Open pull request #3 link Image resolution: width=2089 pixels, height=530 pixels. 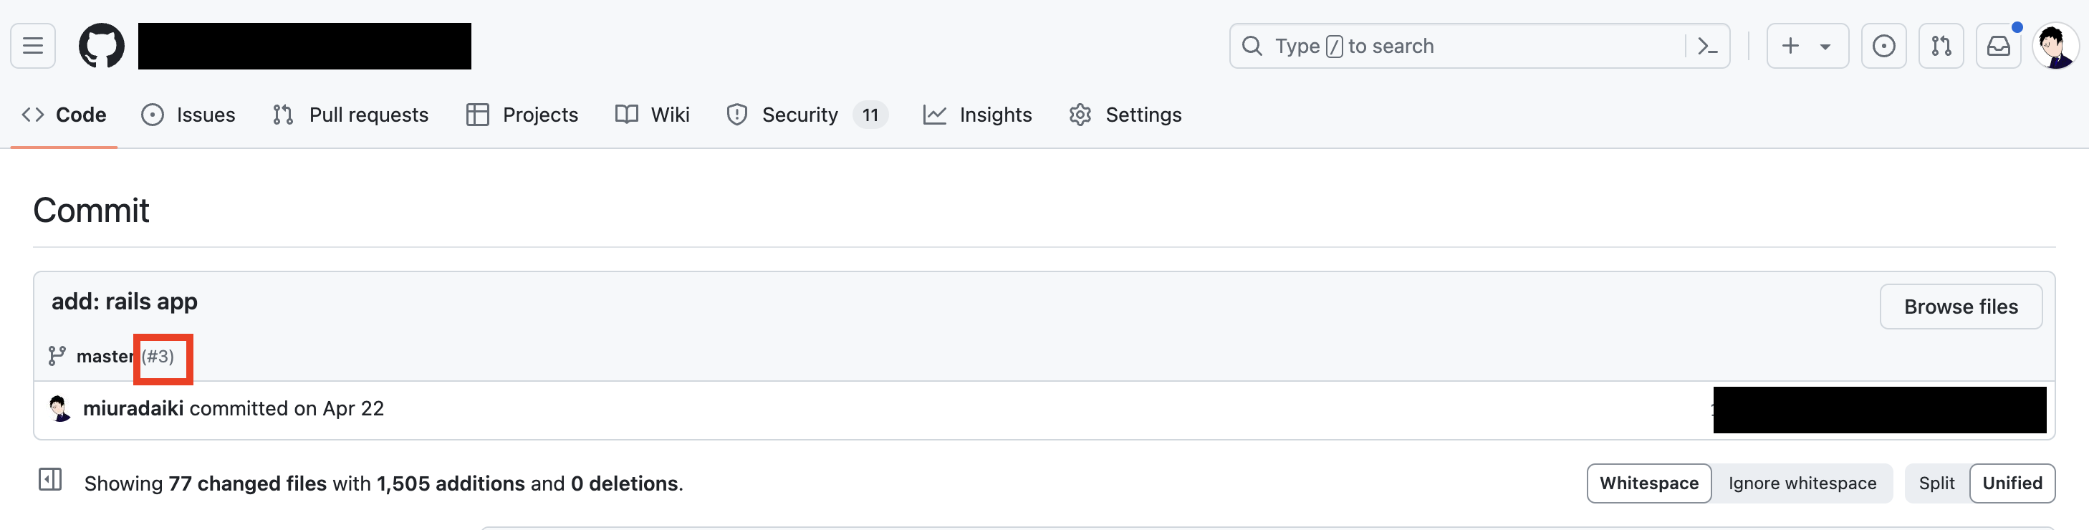[x=159, y=357]
